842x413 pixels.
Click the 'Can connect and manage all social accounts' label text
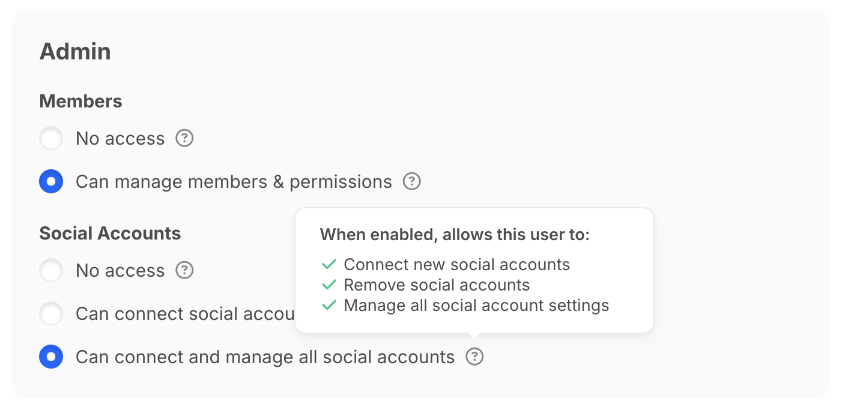(x=265, y=357)
